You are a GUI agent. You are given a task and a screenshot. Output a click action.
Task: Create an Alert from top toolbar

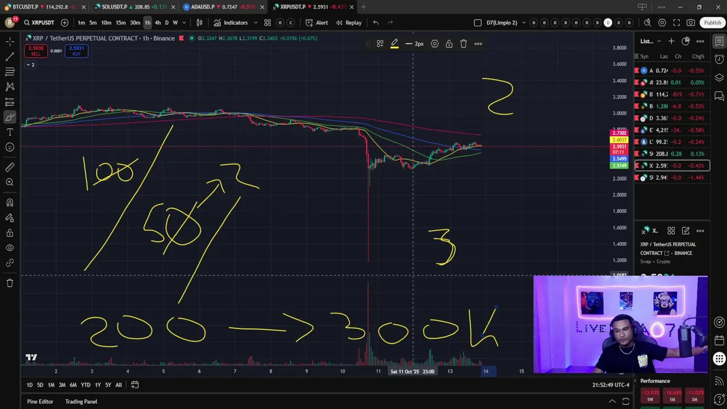(316, 23)
